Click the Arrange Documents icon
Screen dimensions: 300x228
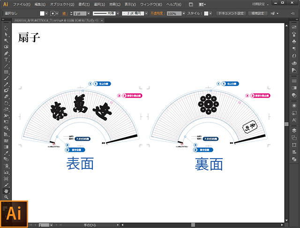click(x=202, y=4)
